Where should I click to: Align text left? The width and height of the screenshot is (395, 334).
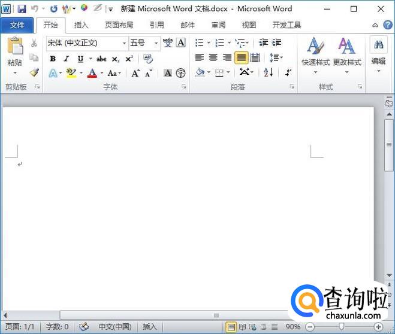coord(200,57)
